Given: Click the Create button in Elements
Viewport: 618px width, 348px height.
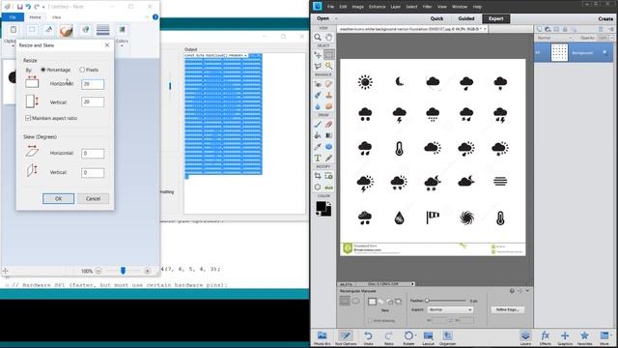Looking at the screenshot, I should click(605, 18).
